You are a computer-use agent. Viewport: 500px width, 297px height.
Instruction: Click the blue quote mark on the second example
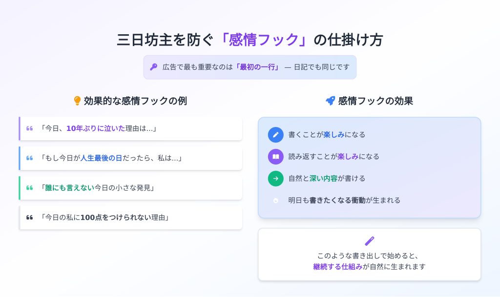coord(30,158)
